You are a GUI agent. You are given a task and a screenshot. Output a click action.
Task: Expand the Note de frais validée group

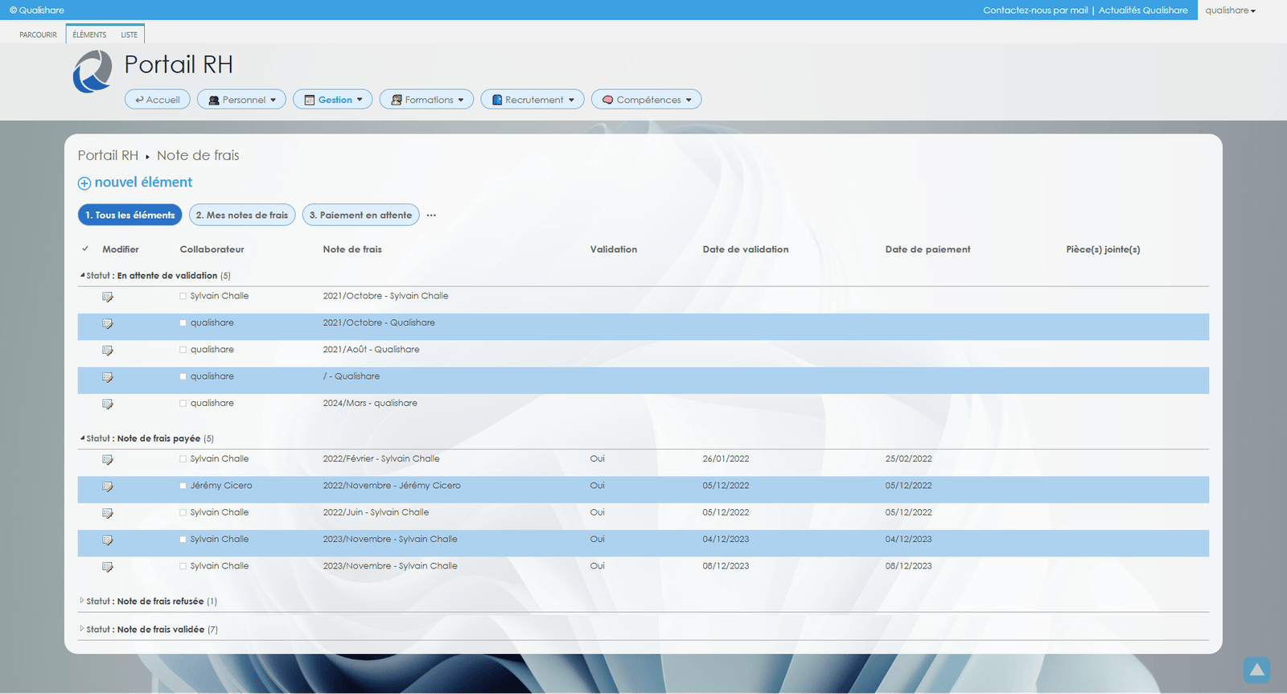click(x=82, y=629)
